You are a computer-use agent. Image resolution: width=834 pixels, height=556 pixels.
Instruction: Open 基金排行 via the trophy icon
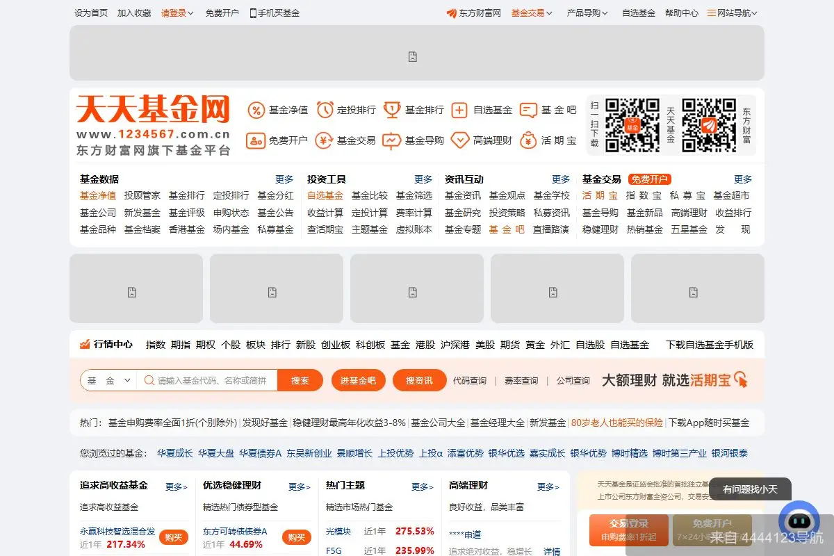click(x=391, y=110)
